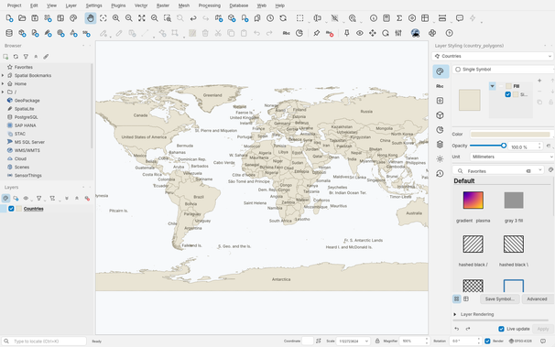The image size is (555, 347).
Task: Toggle the Live update checkbox
Action: (x=501, y=329)
